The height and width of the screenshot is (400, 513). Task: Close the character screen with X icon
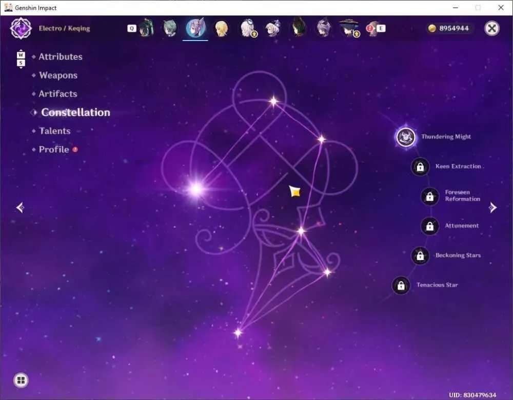(x=492, y=28)
